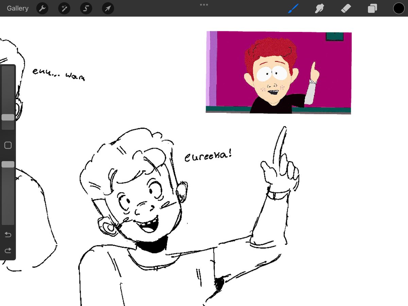Adjust the brush opacity slider
408x306 pixels.
click(8, 164)
